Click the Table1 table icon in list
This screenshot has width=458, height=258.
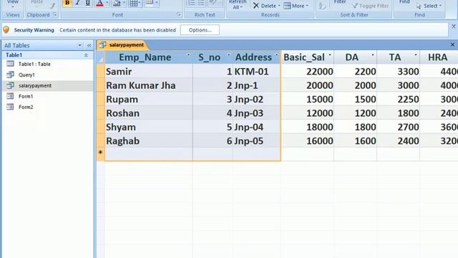point(10,64)
